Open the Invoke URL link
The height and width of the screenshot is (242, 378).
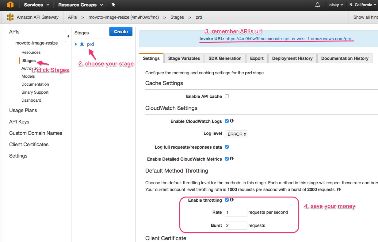[288, 39]
